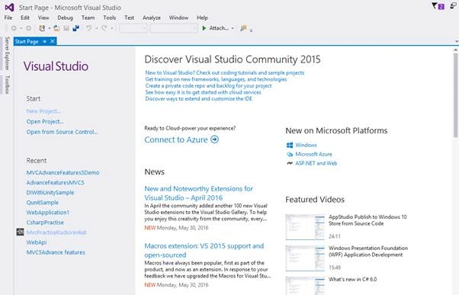Click Attach... button text
This screenshot has height=295, width=459.
(219, 28)
